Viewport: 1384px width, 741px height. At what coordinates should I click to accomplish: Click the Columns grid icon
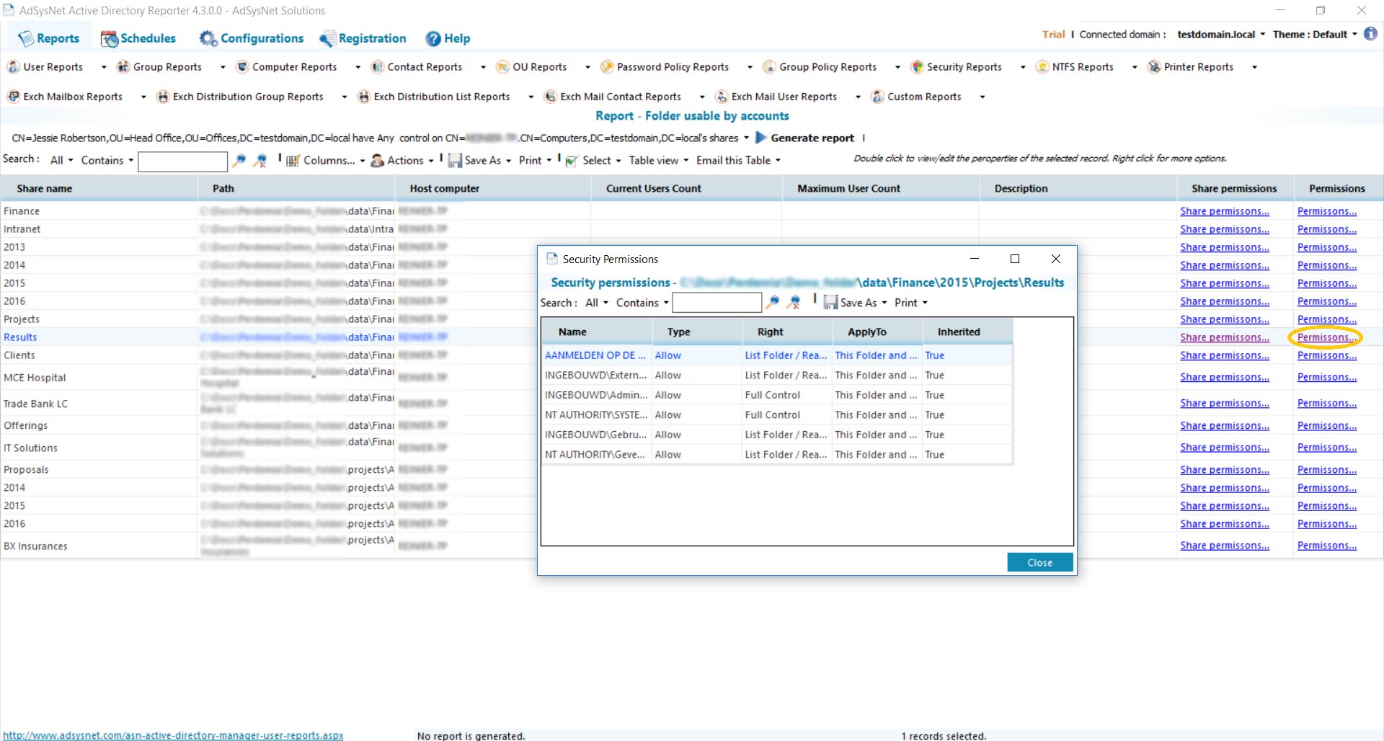coord(293,161)
